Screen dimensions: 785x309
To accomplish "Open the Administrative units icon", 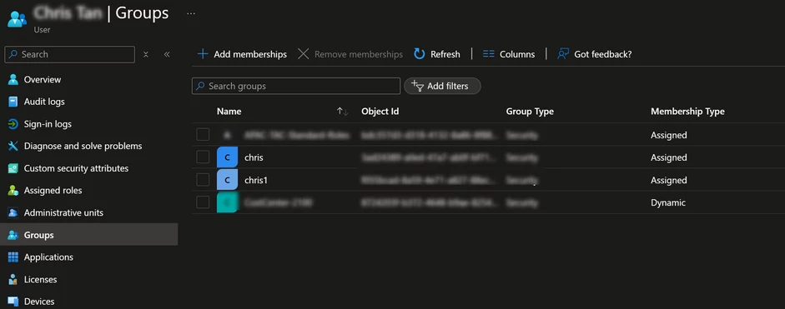I will 13,212.
